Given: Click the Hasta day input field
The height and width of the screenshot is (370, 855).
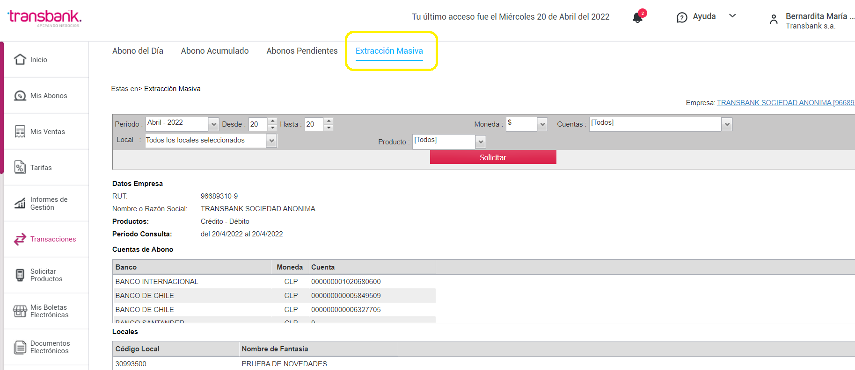Looking at the screenshot, I should (314, 124).
